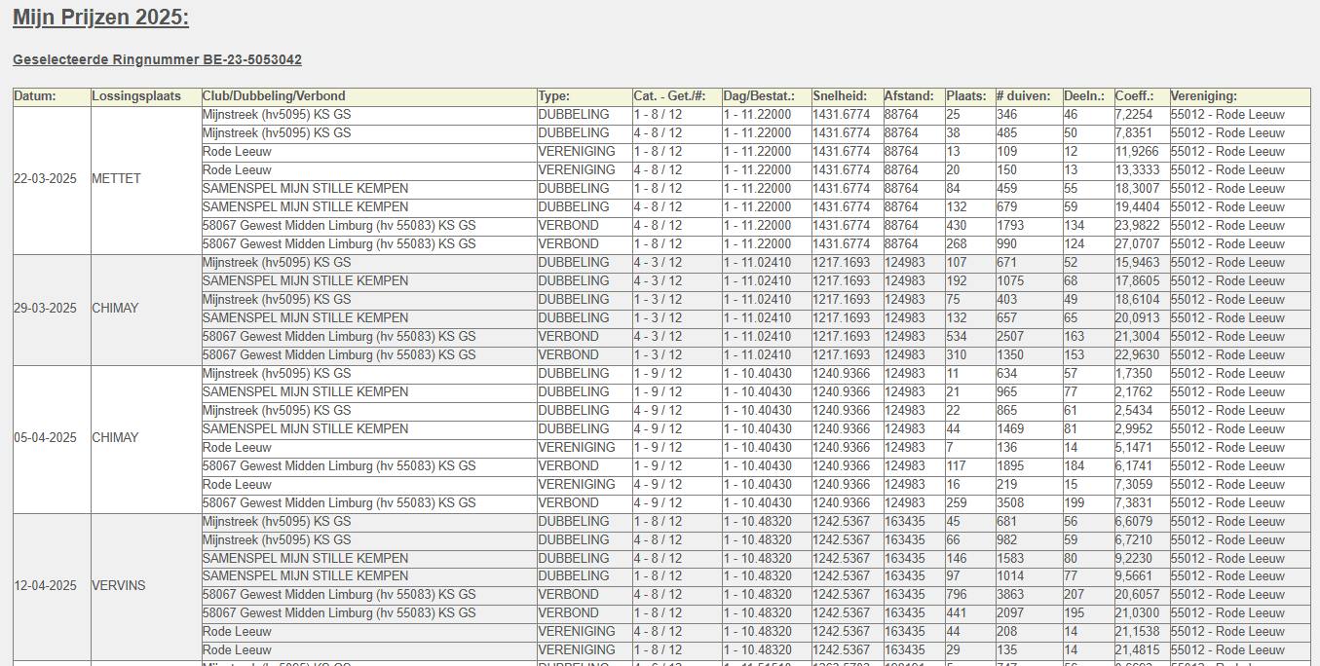Click the 'Vereniging' column header
Viewport: 1320px width, 666px height.
[x=1204, y=96]
